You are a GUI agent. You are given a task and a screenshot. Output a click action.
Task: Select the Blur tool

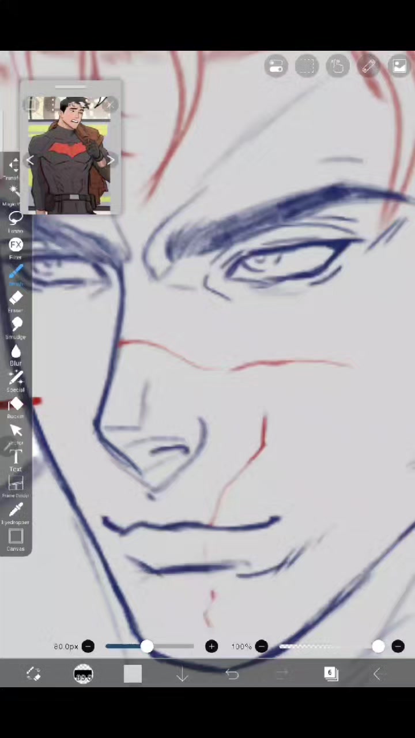(x=16, y=355)
